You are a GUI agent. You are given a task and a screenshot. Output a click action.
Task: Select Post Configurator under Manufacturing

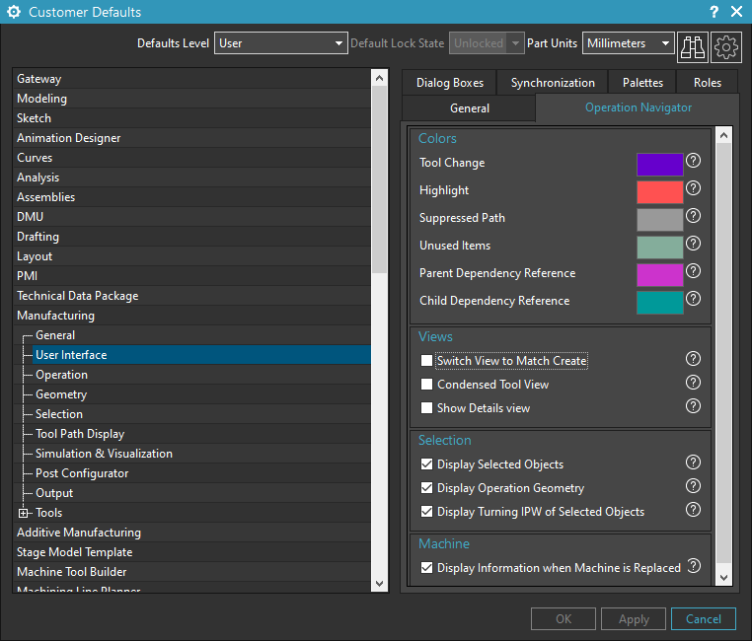(201, 473)
